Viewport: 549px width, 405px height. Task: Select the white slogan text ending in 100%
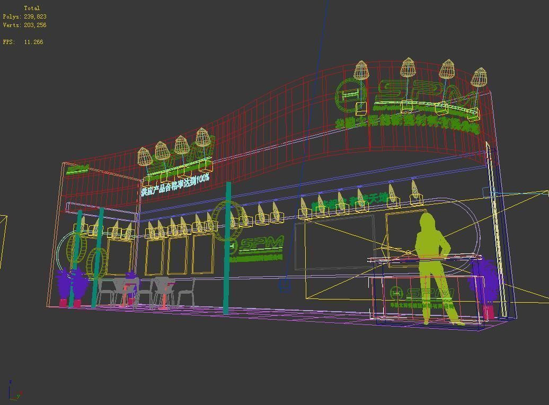(175, 184)
